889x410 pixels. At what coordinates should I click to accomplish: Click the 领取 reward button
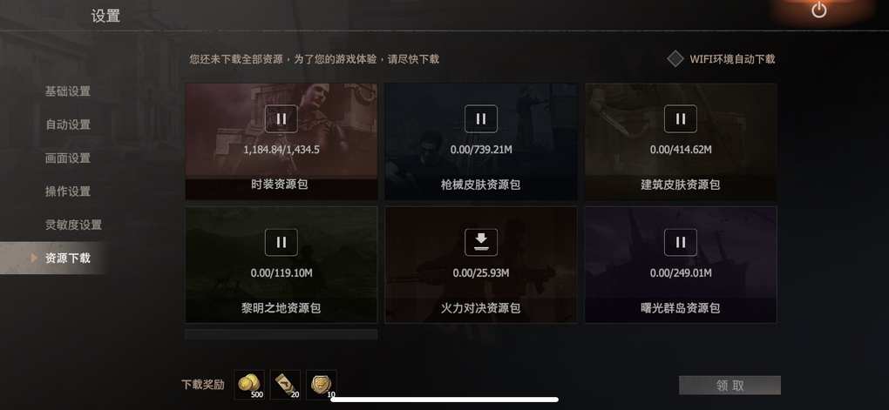coord(730,385)
